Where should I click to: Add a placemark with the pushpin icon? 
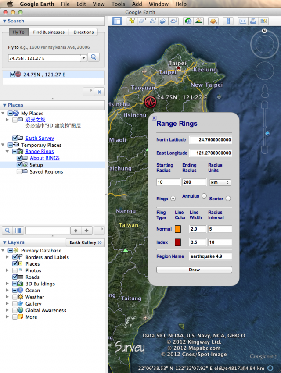pos(132,21)
